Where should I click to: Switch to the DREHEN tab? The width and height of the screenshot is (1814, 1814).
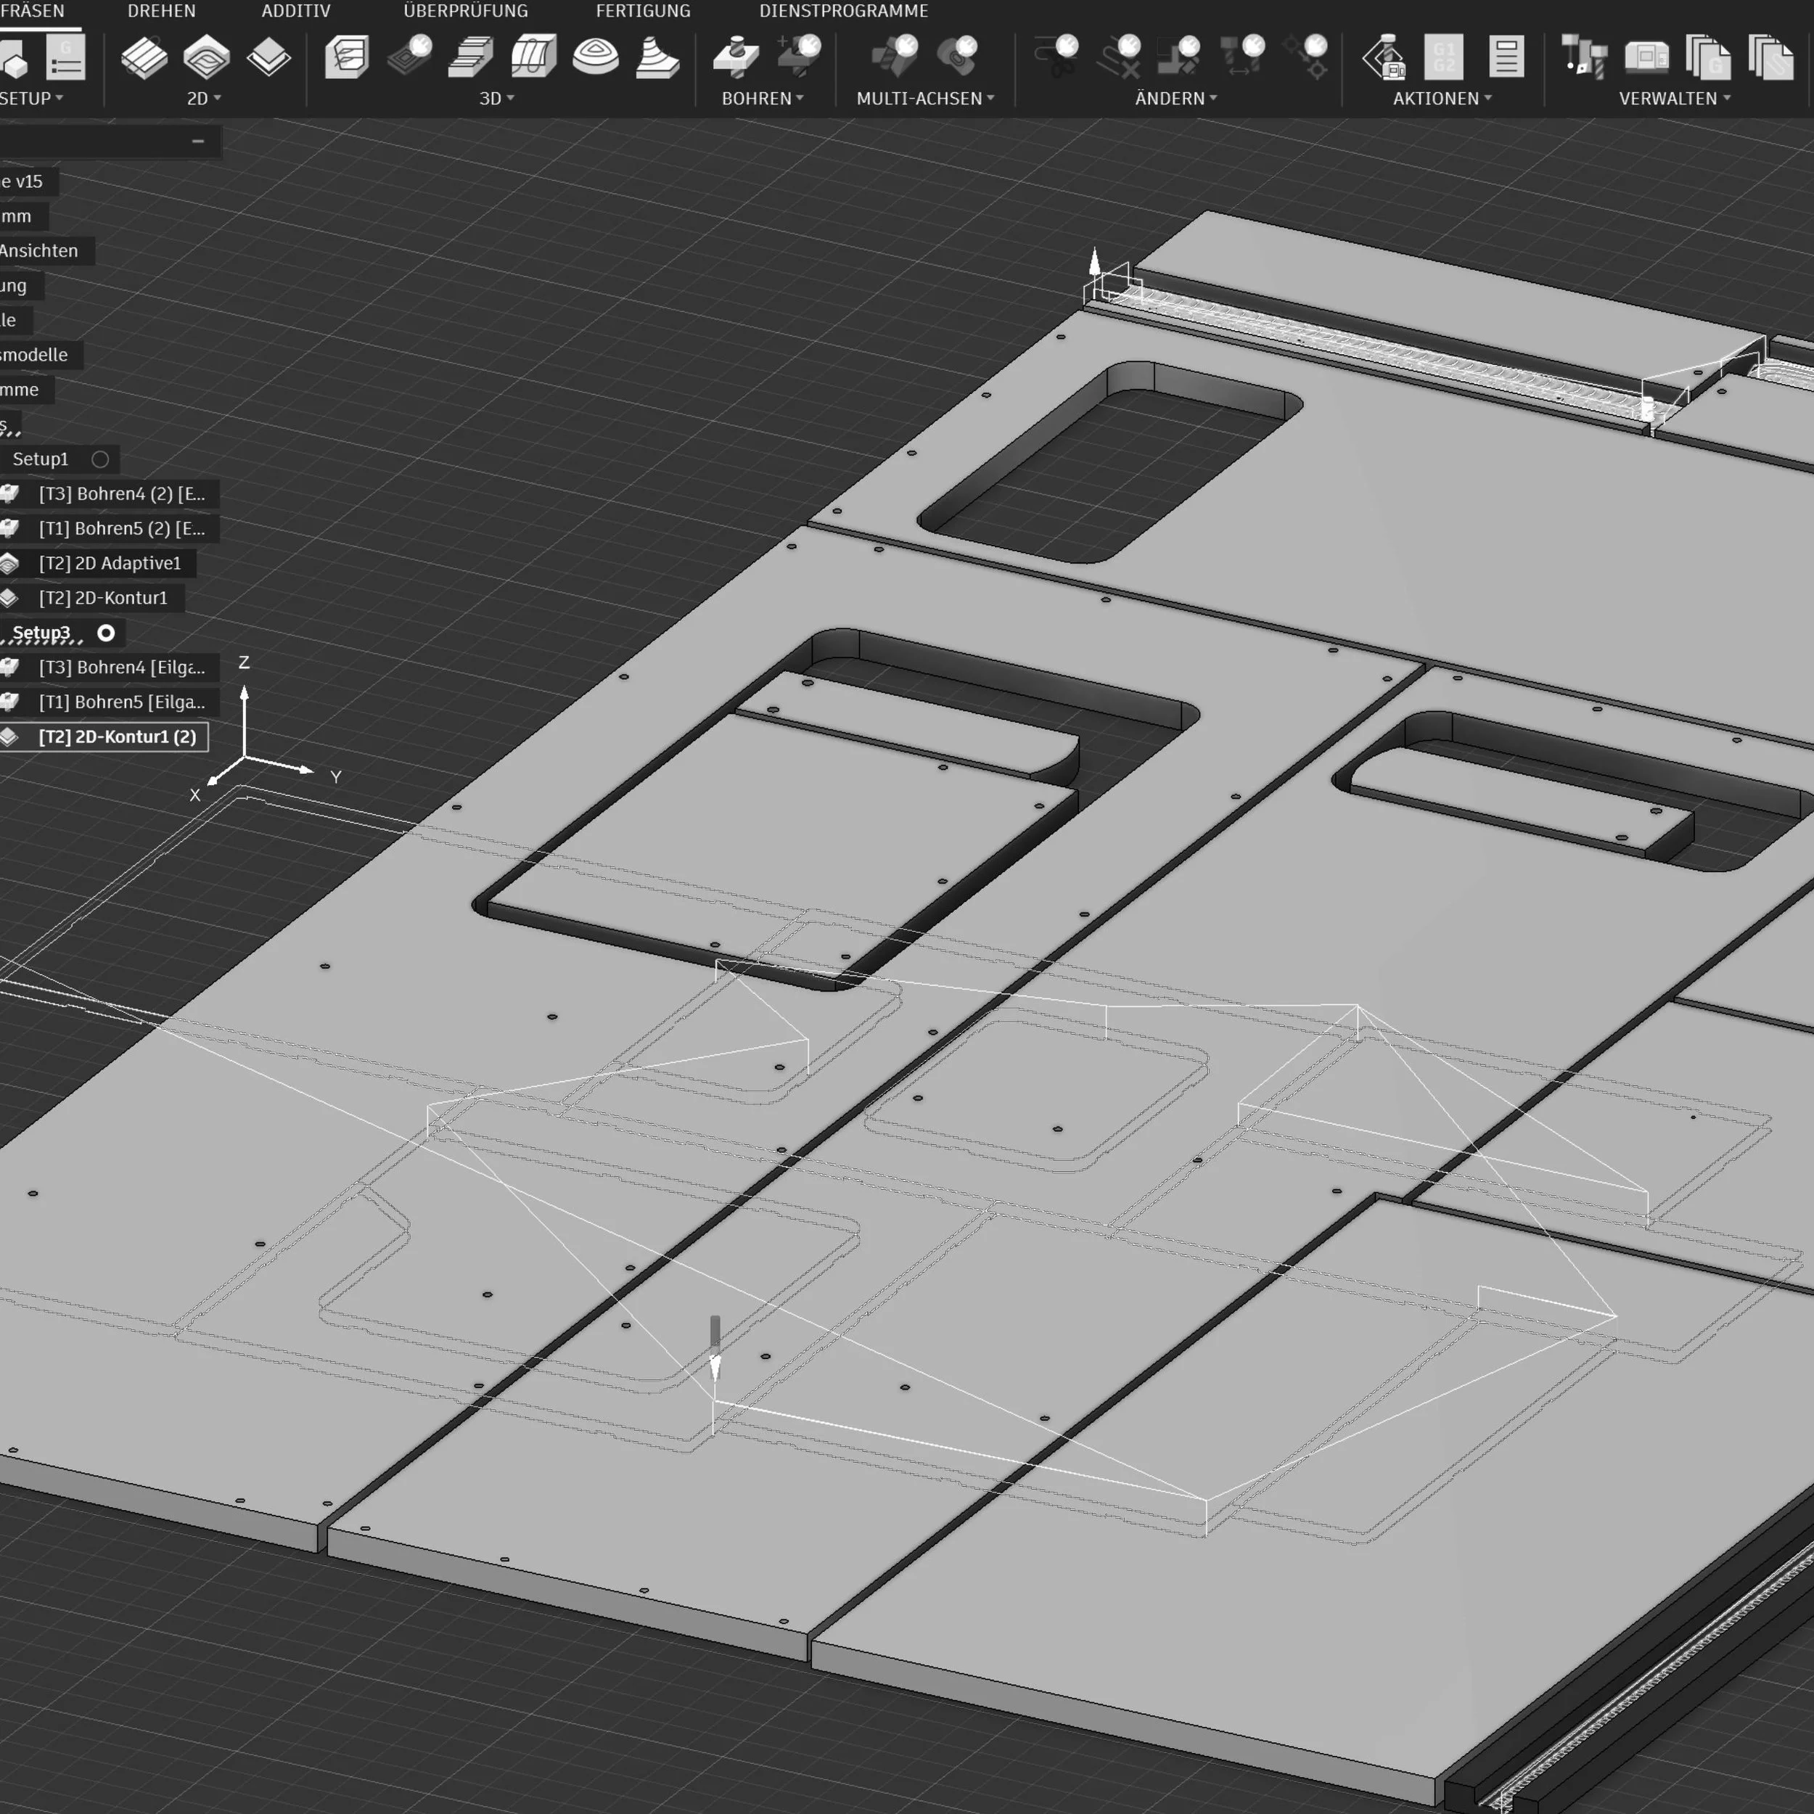tap(162, 12)
